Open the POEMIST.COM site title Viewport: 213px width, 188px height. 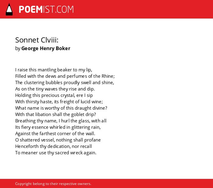coord(46,9)
